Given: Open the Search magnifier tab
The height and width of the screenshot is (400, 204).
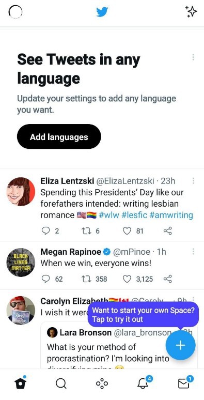Looking at the screenshot, I should (61, 383).
